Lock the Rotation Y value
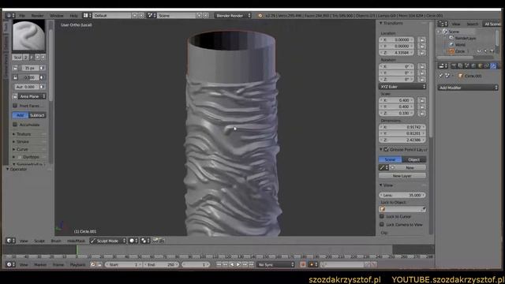505x284 pixels. coord(421,73)
